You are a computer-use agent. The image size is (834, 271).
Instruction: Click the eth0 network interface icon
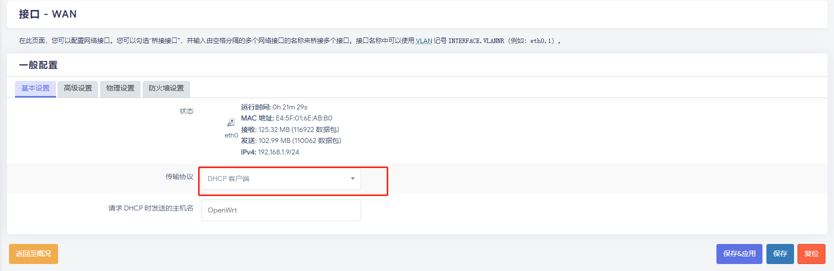231,122
